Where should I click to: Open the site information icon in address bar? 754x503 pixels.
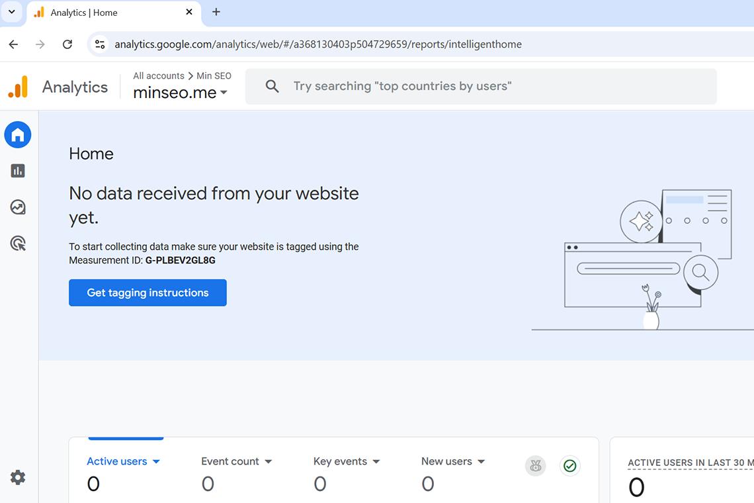point(100,44)
